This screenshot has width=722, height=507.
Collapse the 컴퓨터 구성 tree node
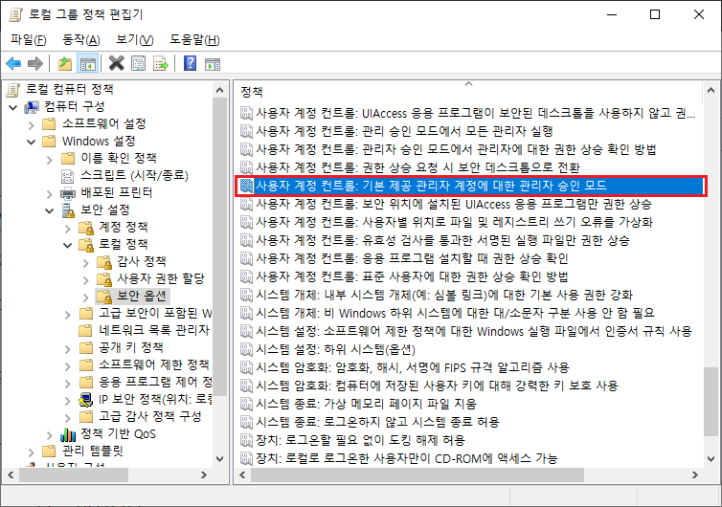[x=12, y=107]
